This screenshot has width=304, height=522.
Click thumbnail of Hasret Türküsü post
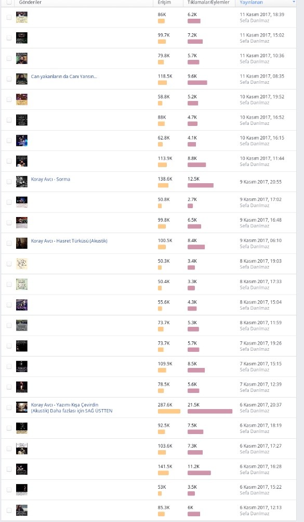(22, 244)
